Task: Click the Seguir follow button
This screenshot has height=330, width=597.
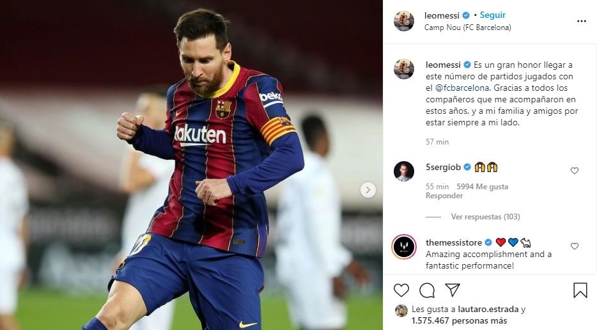Action: [x=493, y=15]
